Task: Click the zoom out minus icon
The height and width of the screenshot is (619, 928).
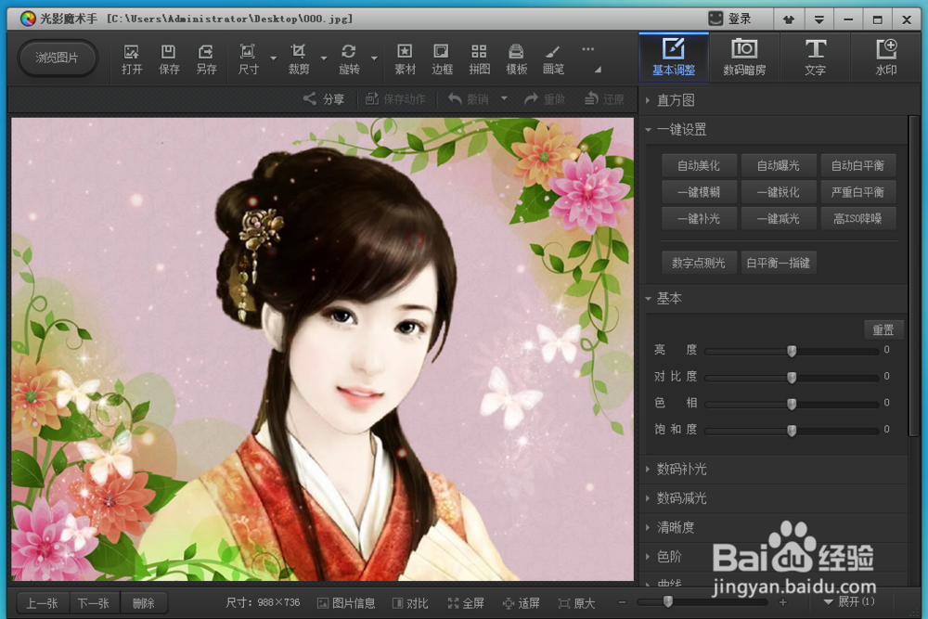Action: pyautogui.click(x=622, y=602)
